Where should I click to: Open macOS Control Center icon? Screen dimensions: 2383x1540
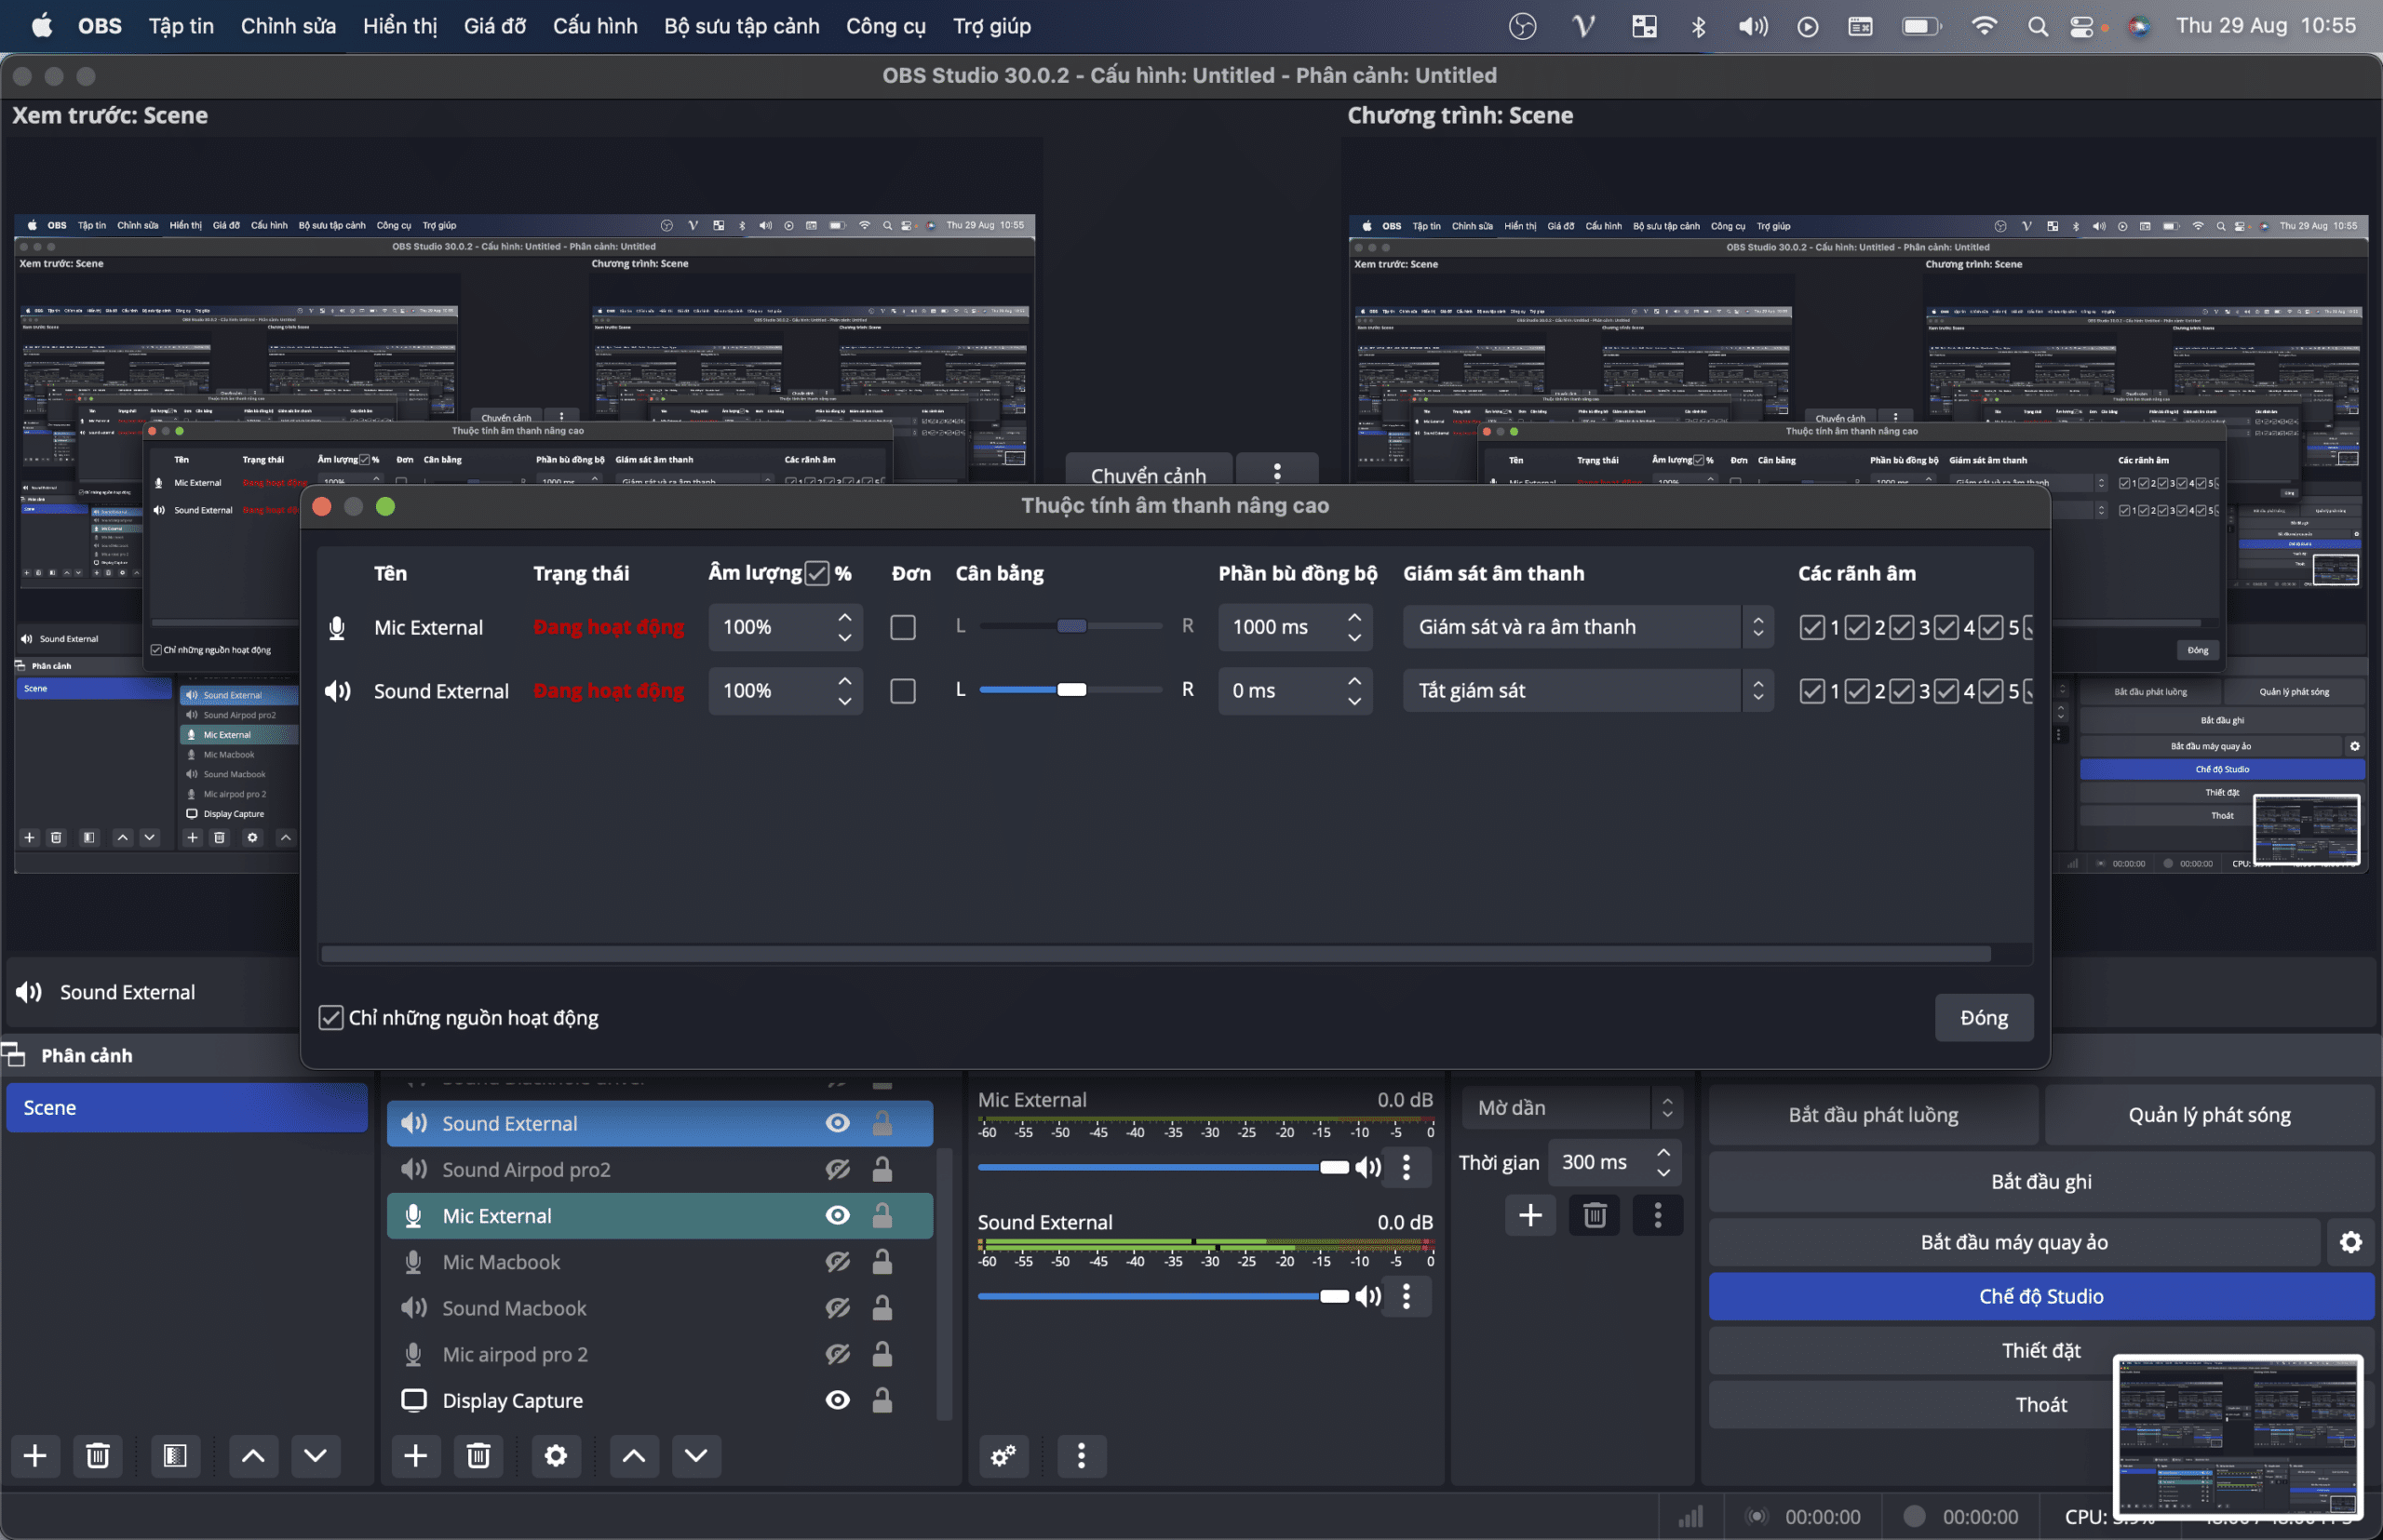[x=2080, y=27]
